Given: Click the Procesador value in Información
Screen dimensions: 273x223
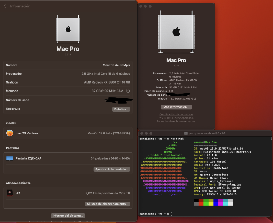Looking at the screenshot, I should point(106,73).
